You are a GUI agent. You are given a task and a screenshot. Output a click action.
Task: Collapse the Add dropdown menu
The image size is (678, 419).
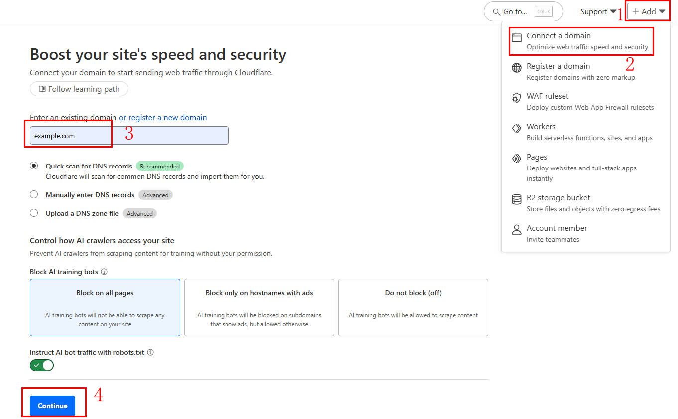coord(648,12)
